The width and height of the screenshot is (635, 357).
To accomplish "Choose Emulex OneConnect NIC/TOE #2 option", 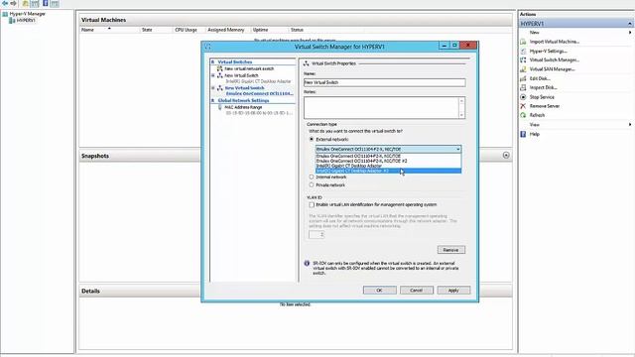I will point(388,161).
